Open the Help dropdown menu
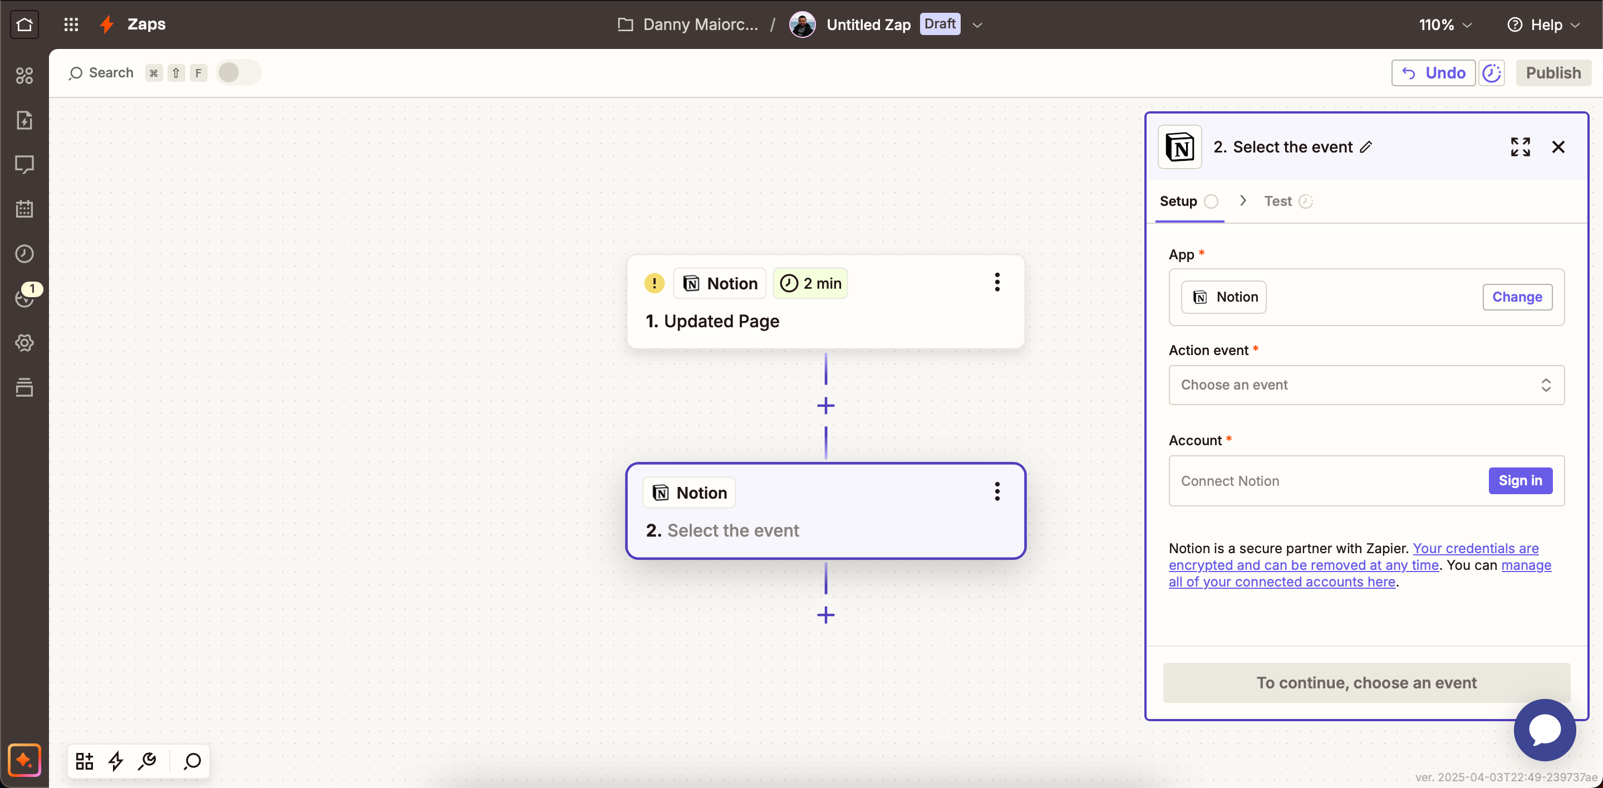 coord(1543,24)
